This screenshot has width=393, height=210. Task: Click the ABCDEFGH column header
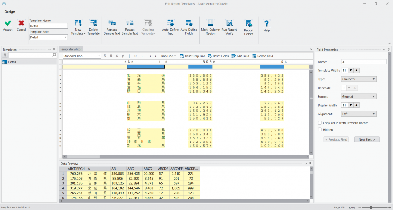tap(76, 169)
